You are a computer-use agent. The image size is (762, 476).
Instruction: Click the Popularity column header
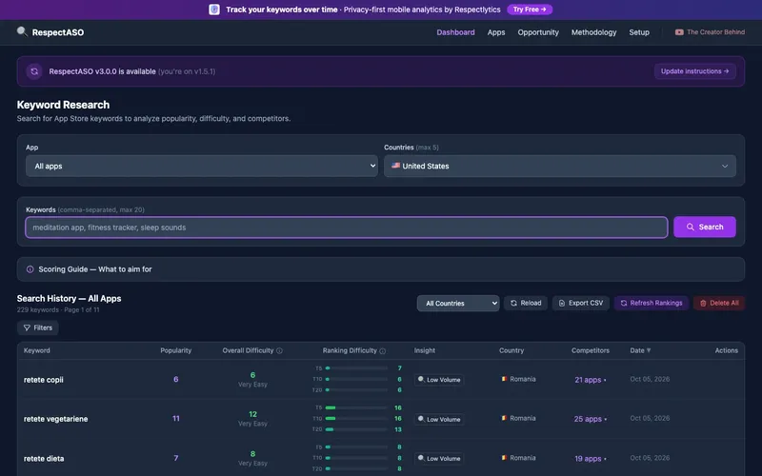176,350
